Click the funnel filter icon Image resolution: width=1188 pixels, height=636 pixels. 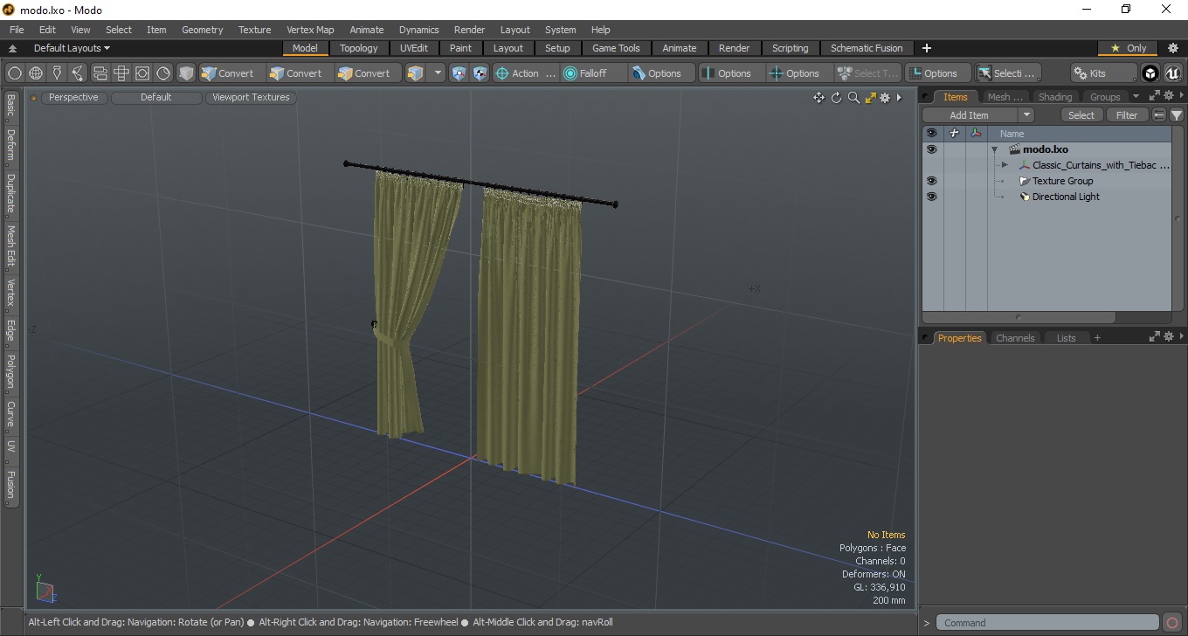(x=1177, y=115)
